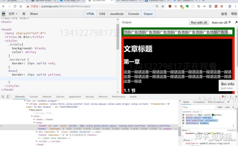Open the DevTools Sources tab
Image resolution: width=238 pixels, height=146 pixels.
pyautogui.click(x=60, y=97)
